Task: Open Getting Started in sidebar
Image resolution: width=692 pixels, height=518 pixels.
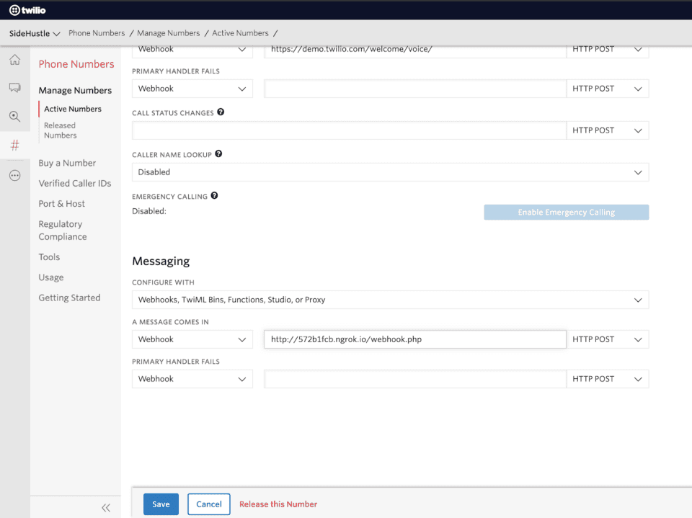Action: click(69, 298)
